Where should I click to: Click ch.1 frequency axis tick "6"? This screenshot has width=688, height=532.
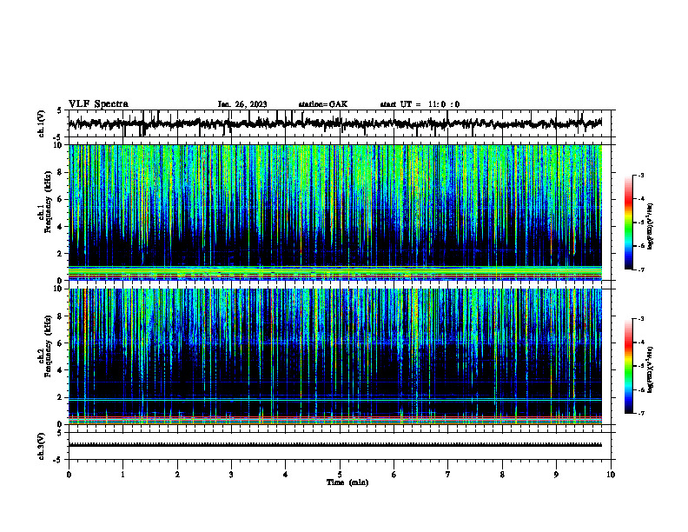[x=60, y=200]
